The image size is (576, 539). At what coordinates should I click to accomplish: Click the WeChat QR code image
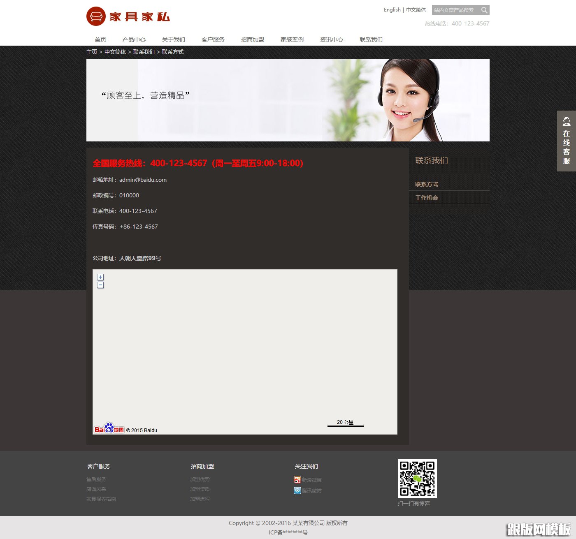tap(417, 479)
